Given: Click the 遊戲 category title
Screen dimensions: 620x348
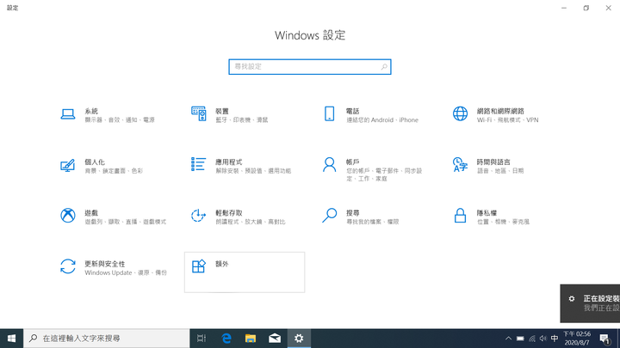Looking at the screenshot, I should coord(91,213).
